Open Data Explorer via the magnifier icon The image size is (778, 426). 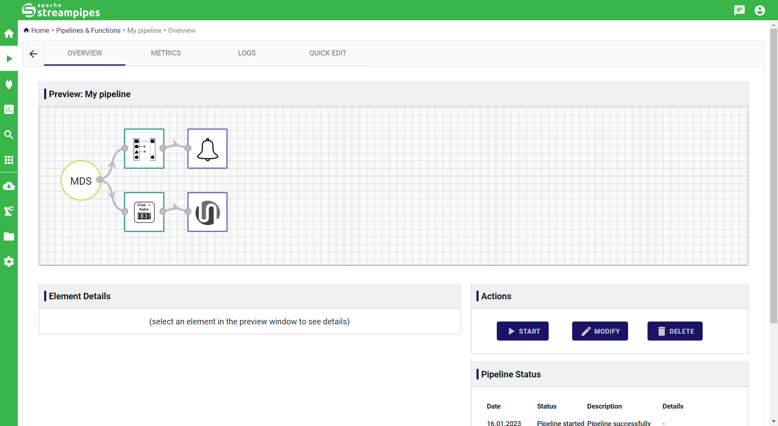coord(9,135)
